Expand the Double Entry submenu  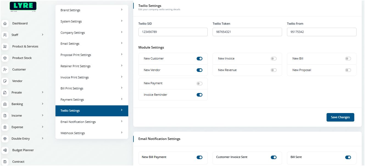coord(43,138)
